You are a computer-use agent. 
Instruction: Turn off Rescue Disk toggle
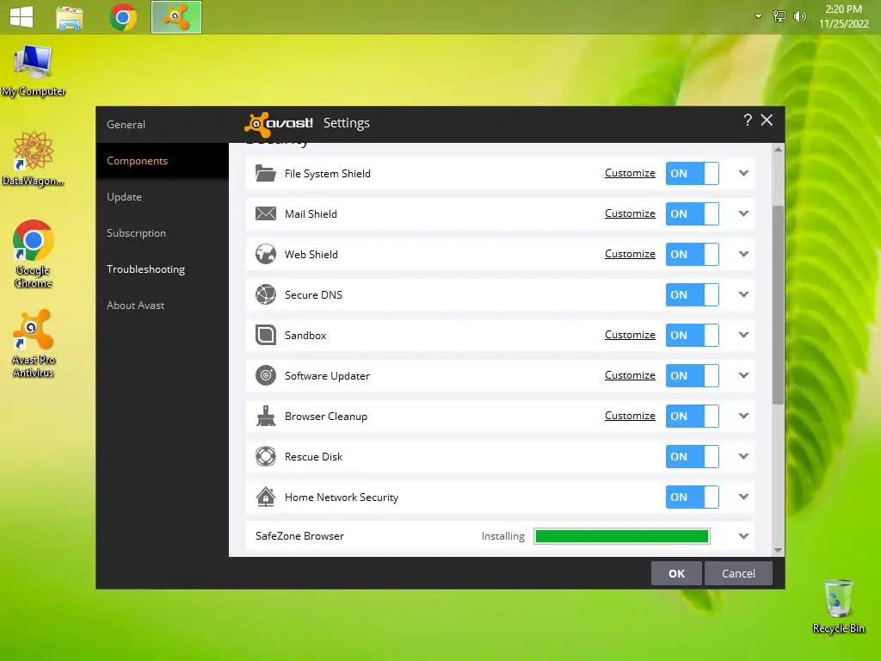click(x=693, y=456)
